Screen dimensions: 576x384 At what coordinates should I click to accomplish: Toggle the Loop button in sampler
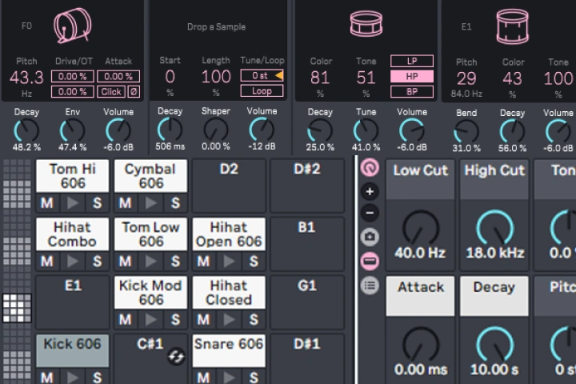pyautogui.click(x=262, y=90)
